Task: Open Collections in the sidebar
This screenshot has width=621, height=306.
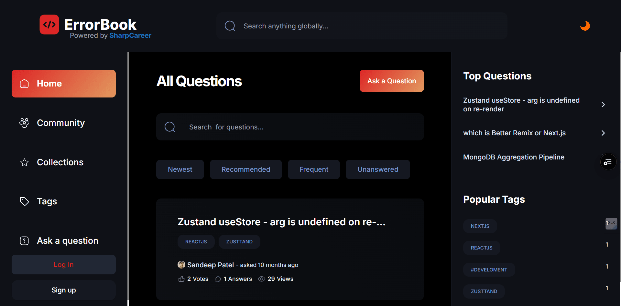Action: (x=60, y=162)
